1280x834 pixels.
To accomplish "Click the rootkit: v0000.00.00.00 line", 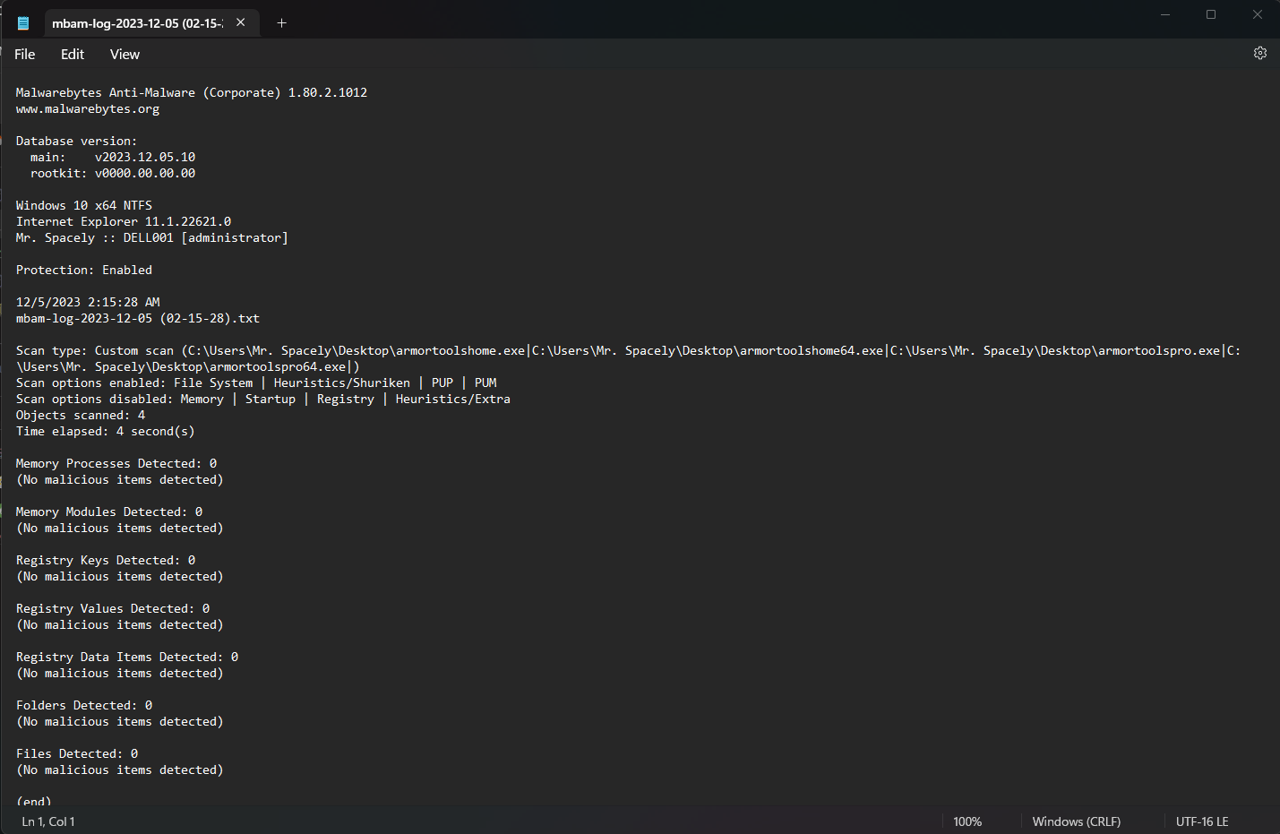I will pos(113,174).
